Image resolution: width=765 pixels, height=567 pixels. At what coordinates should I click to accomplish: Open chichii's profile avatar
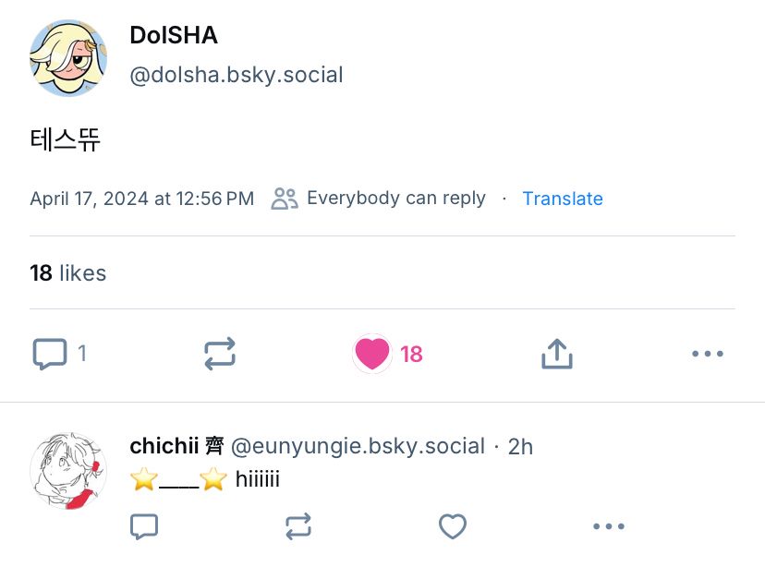[68, 470]
